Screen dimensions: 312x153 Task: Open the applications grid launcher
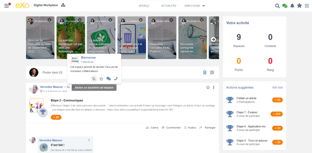[x=307, y=6]
